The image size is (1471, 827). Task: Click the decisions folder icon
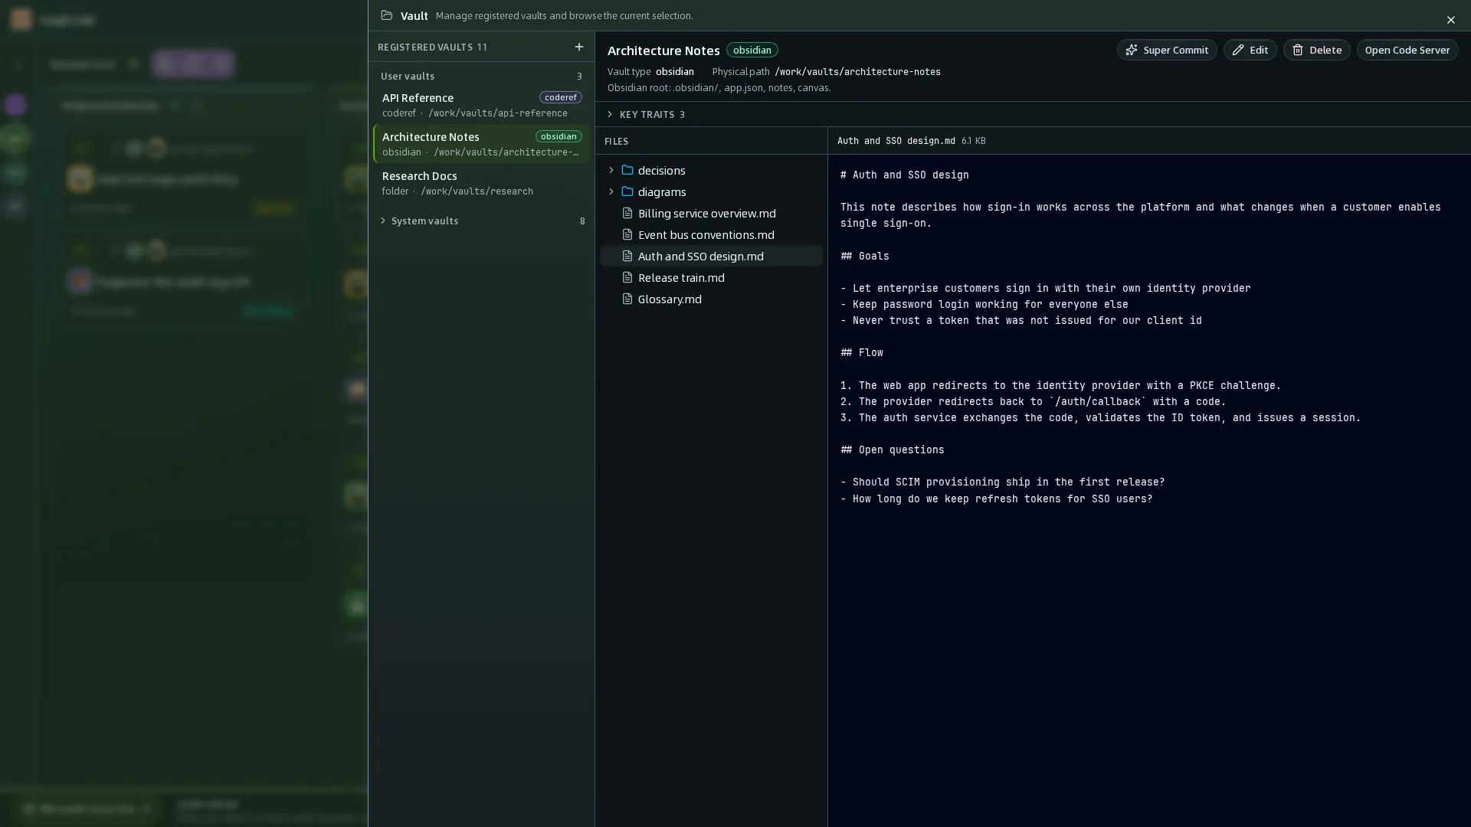point(627,170)
